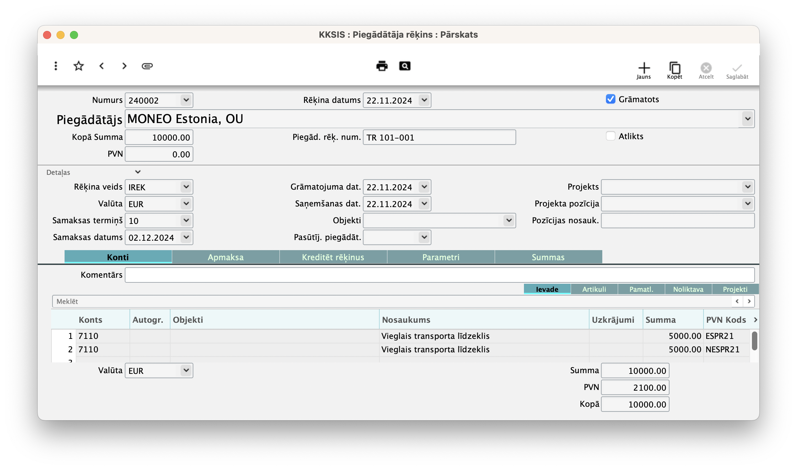Viewport: 797px width, 470px height.
Task: Create new invoice with Jauns
Action: (x=644, y=71)
